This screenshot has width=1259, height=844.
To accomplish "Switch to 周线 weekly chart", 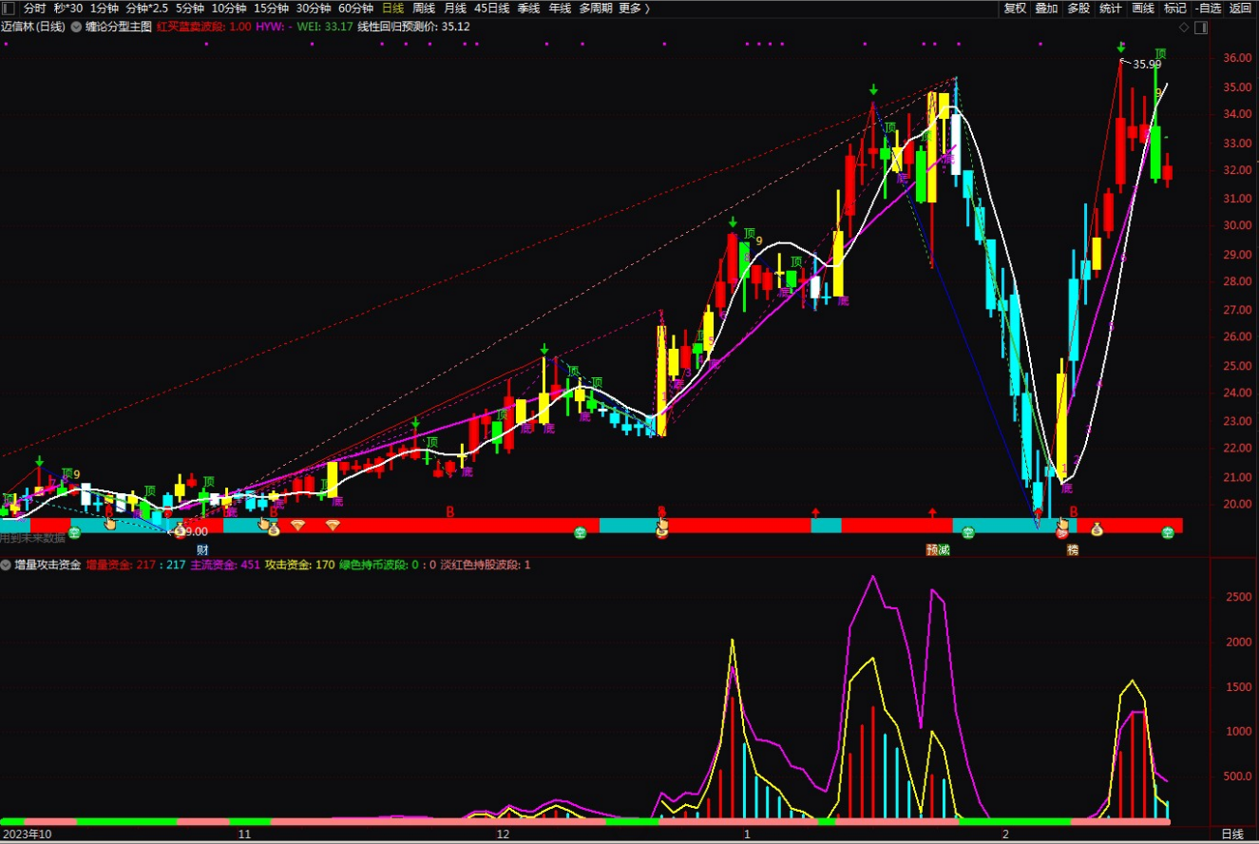I will click(424, 8).
